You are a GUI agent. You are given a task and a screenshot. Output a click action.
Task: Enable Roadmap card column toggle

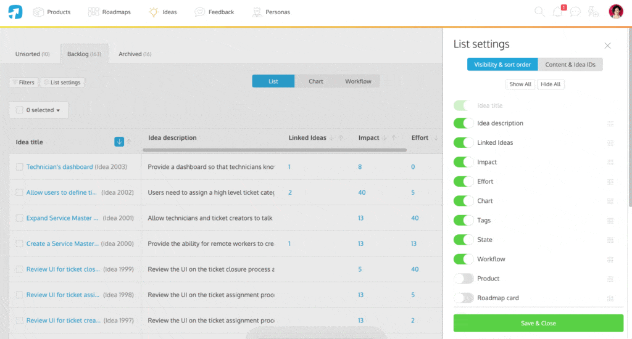[463, 298]
